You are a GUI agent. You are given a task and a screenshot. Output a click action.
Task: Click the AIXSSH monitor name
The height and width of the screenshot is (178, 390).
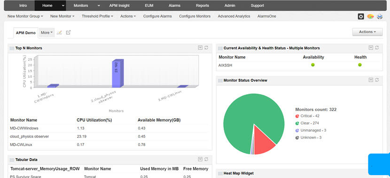(226, 65)
